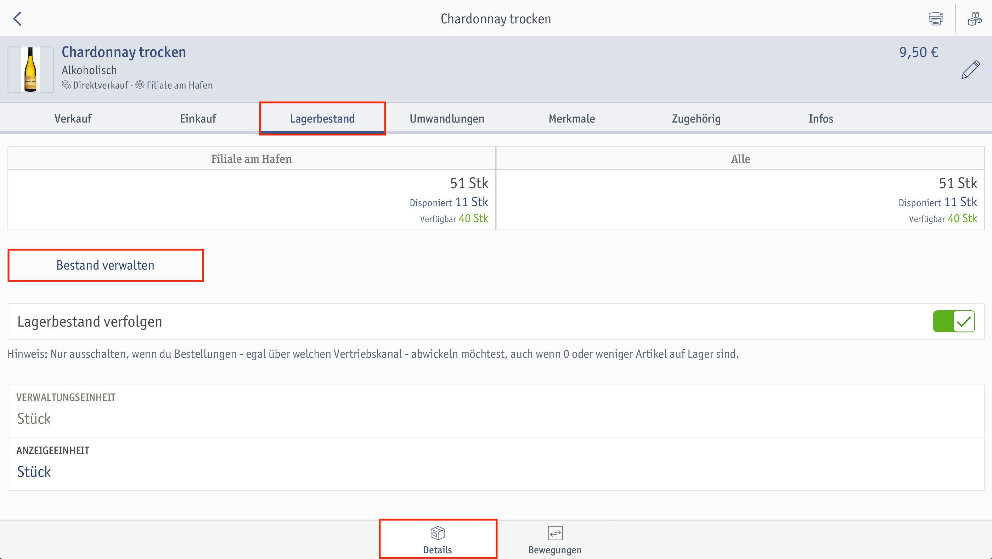992x559 pixels.
Task: Select the Lagerbestand tab
Action: coord(322,119)
